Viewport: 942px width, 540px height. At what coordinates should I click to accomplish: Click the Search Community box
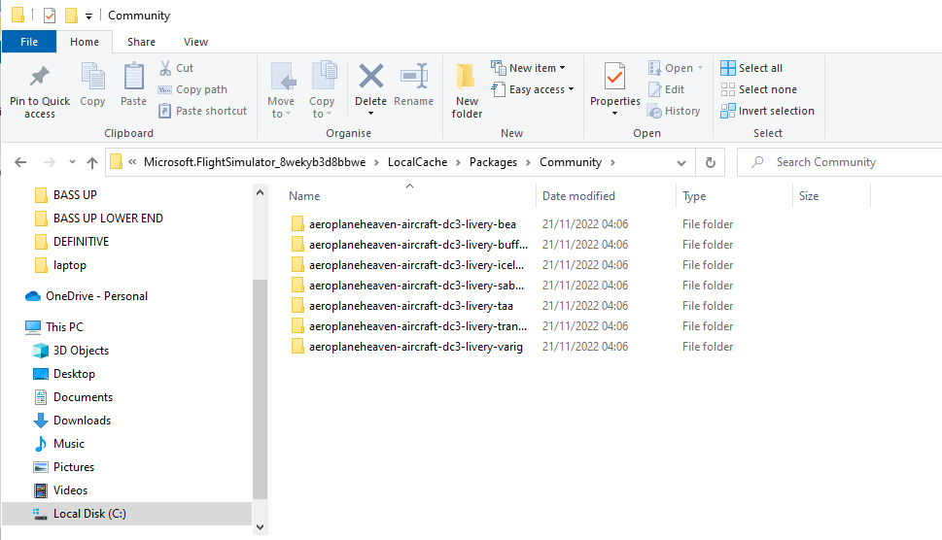pos(839,162)
